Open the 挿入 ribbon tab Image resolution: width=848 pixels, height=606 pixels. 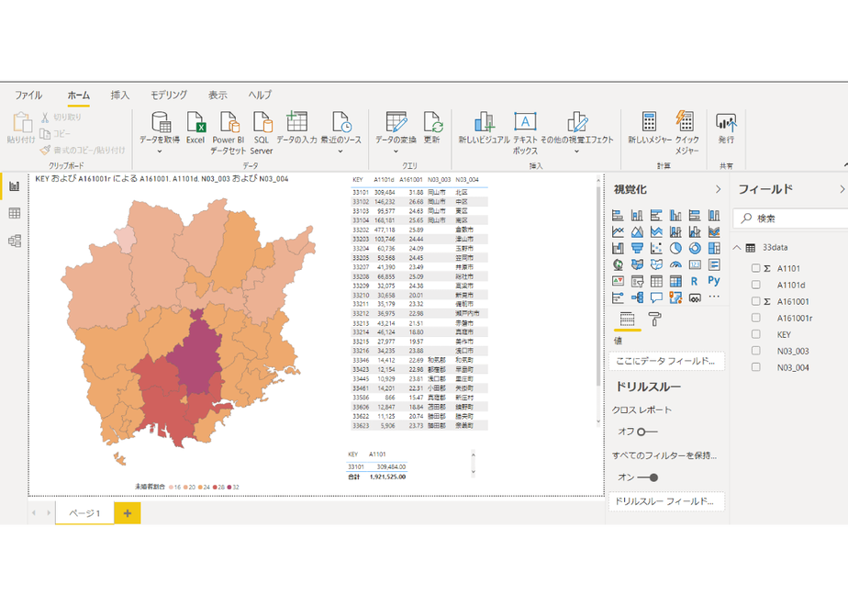[x=120, y=95]
